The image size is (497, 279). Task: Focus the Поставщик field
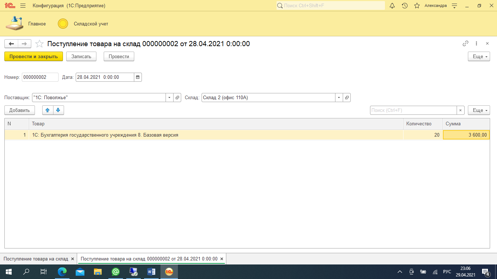pos(99,98)
